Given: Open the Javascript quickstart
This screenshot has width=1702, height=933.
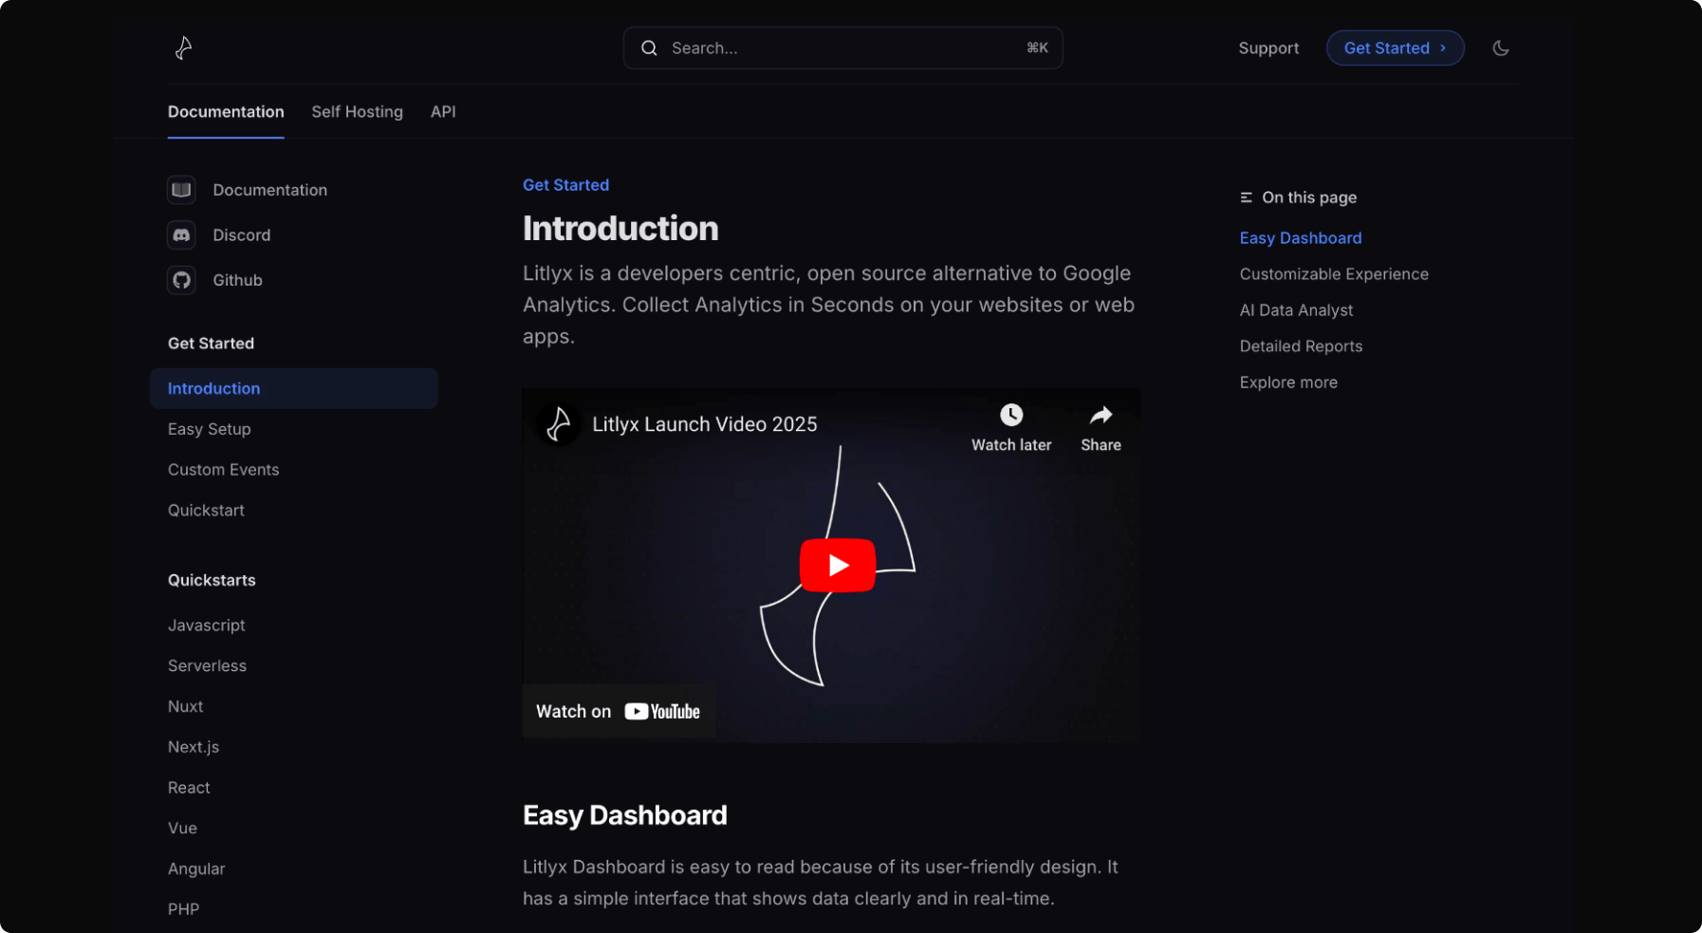Looking at the screenshot, I should 207,625.
